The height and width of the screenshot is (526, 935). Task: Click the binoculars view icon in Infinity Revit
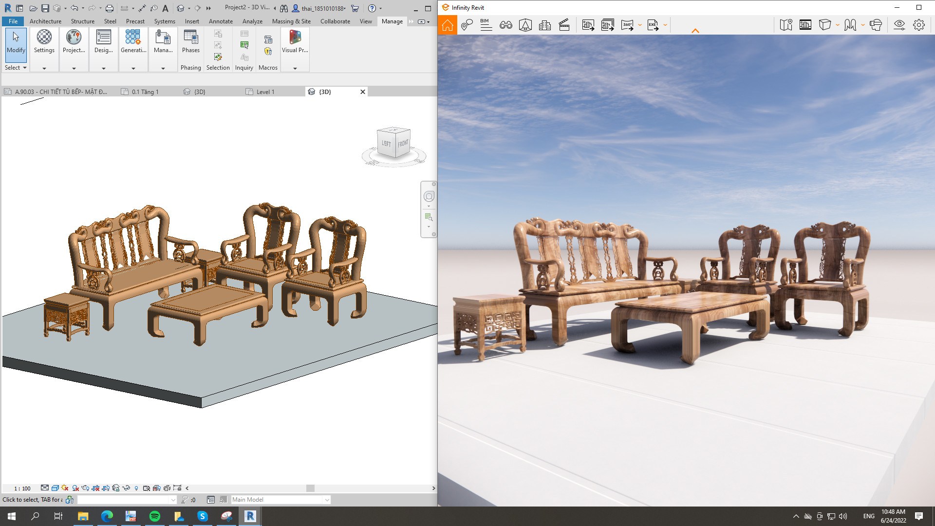(x=506, y=25)
